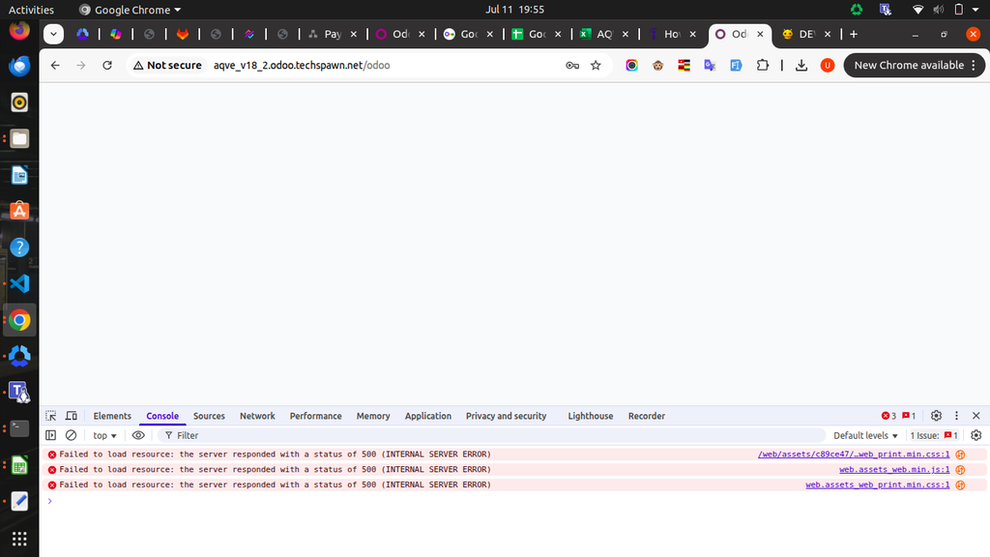Open the web.assets_web.min.js:1 source link
Viewport: 990px width, 557px height.
pyautogui.click(x=893, y=469)
